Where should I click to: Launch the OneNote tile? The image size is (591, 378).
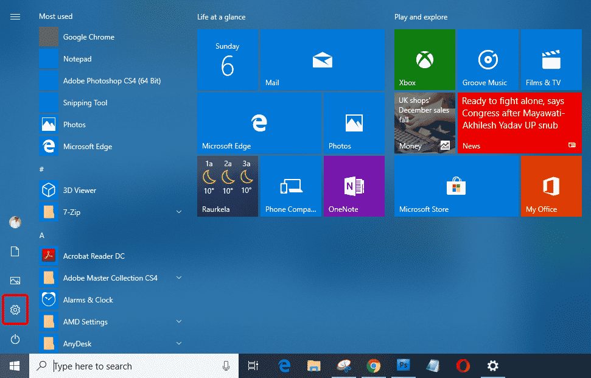click(x=354, y=186)
